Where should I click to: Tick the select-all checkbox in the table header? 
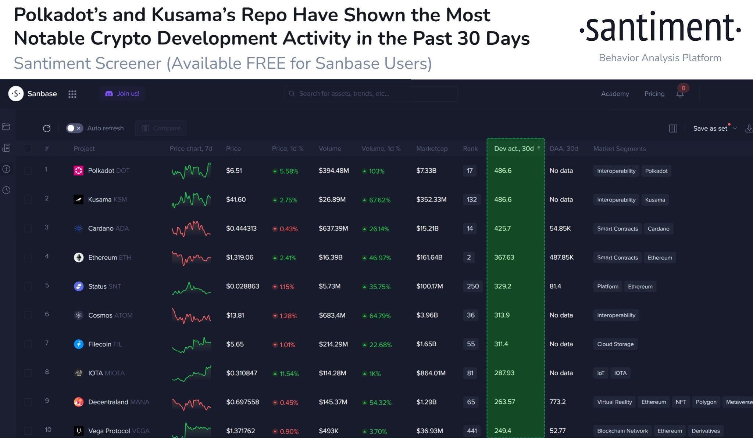pos(28,148)
